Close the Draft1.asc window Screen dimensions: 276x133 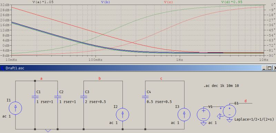pyautogui.click(x=274, y=68)
